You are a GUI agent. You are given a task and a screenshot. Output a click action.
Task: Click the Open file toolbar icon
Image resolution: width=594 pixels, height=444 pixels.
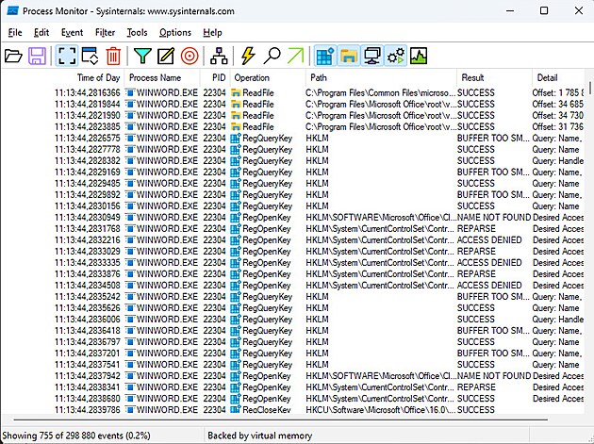[13, 56]
